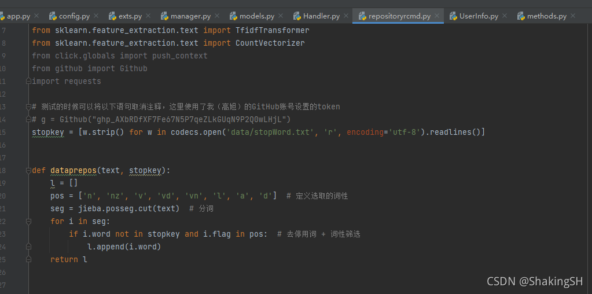Close the repositoryrcmd.py tab

click(437, 16)
